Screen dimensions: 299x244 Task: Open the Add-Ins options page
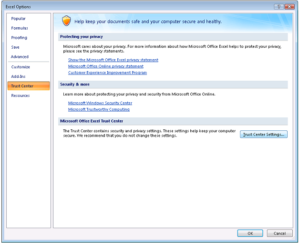[19, 76]
